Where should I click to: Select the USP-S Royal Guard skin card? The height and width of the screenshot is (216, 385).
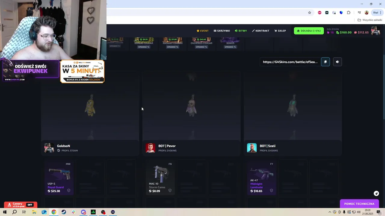coord(59,178)
